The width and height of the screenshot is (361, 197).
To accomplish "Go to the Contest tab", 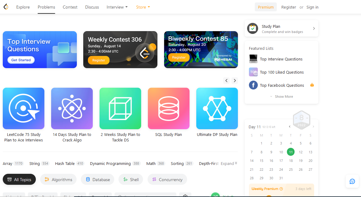I will tap(70, 7).
